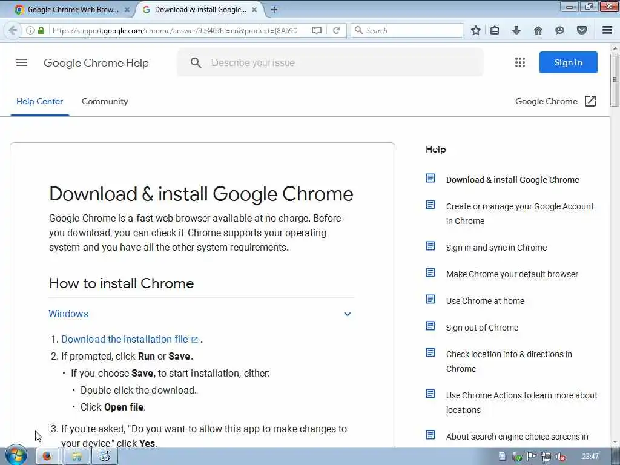Open the Downloads arrow icon
This screenshot has width=620, height=465.
pos(516,30)
